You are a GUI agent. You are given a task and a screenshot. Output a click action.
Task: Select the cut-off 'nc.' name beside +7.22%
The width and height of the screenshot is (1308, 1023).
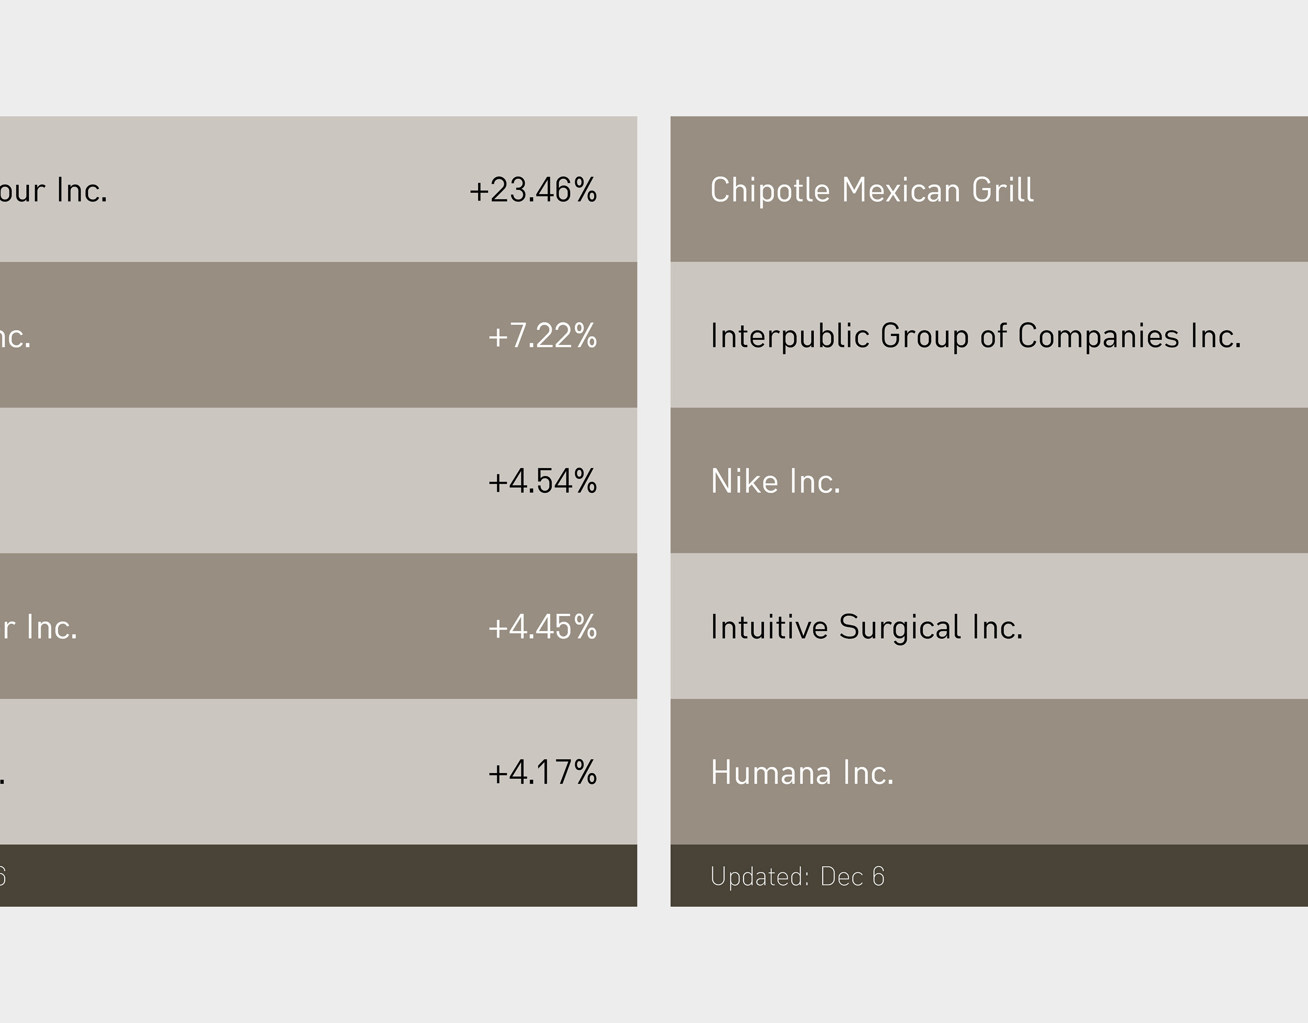15,336
